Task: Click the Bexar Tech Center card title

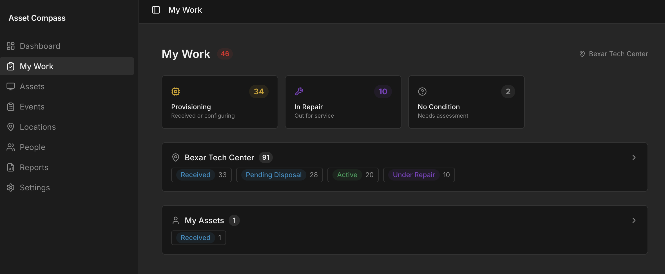Action: click(x=220, y=157)
